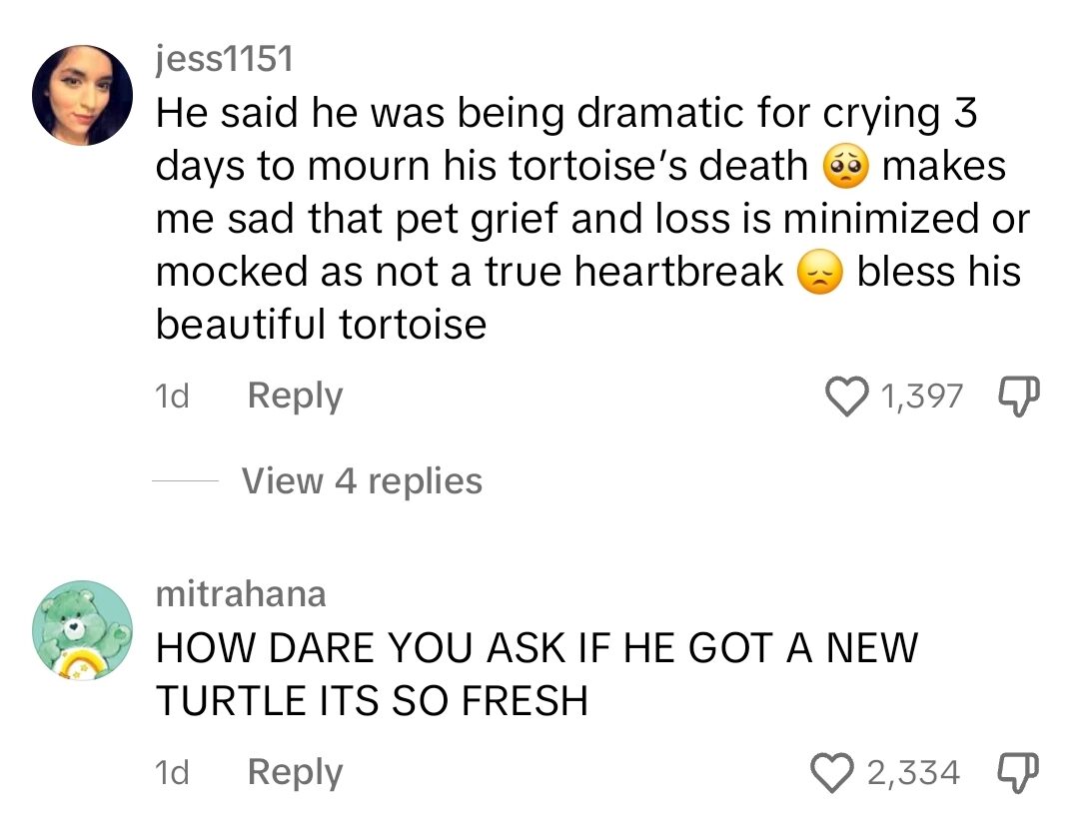Open Reply on mitrahana's comment
Viewport: 1078px width, 840px height.
click(293, 771)
